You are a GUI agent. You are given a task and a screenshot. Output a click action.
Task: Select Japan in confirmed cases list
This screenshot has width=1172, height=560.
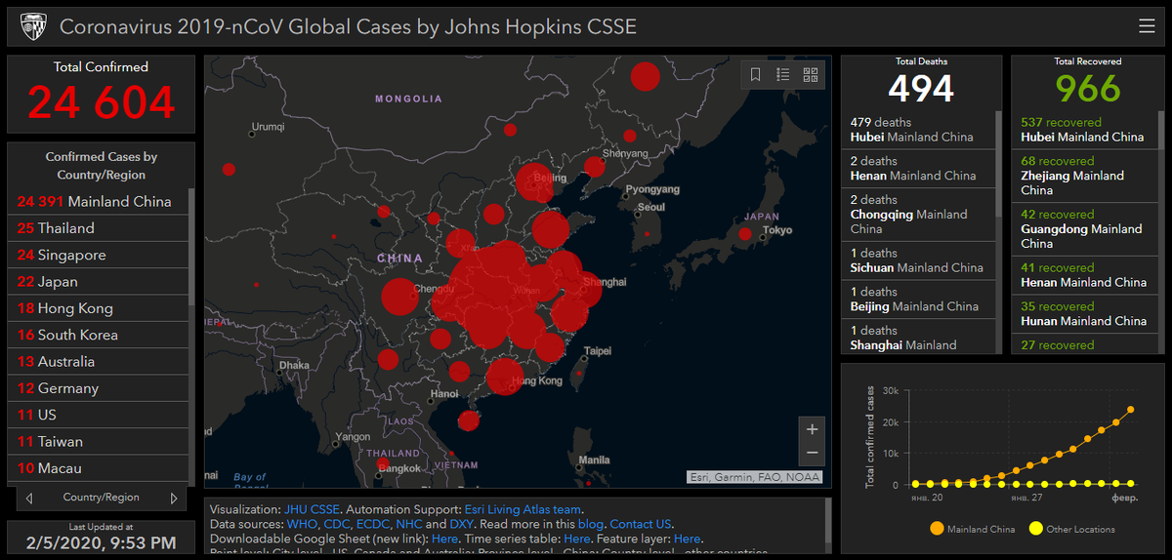[97, 281]
